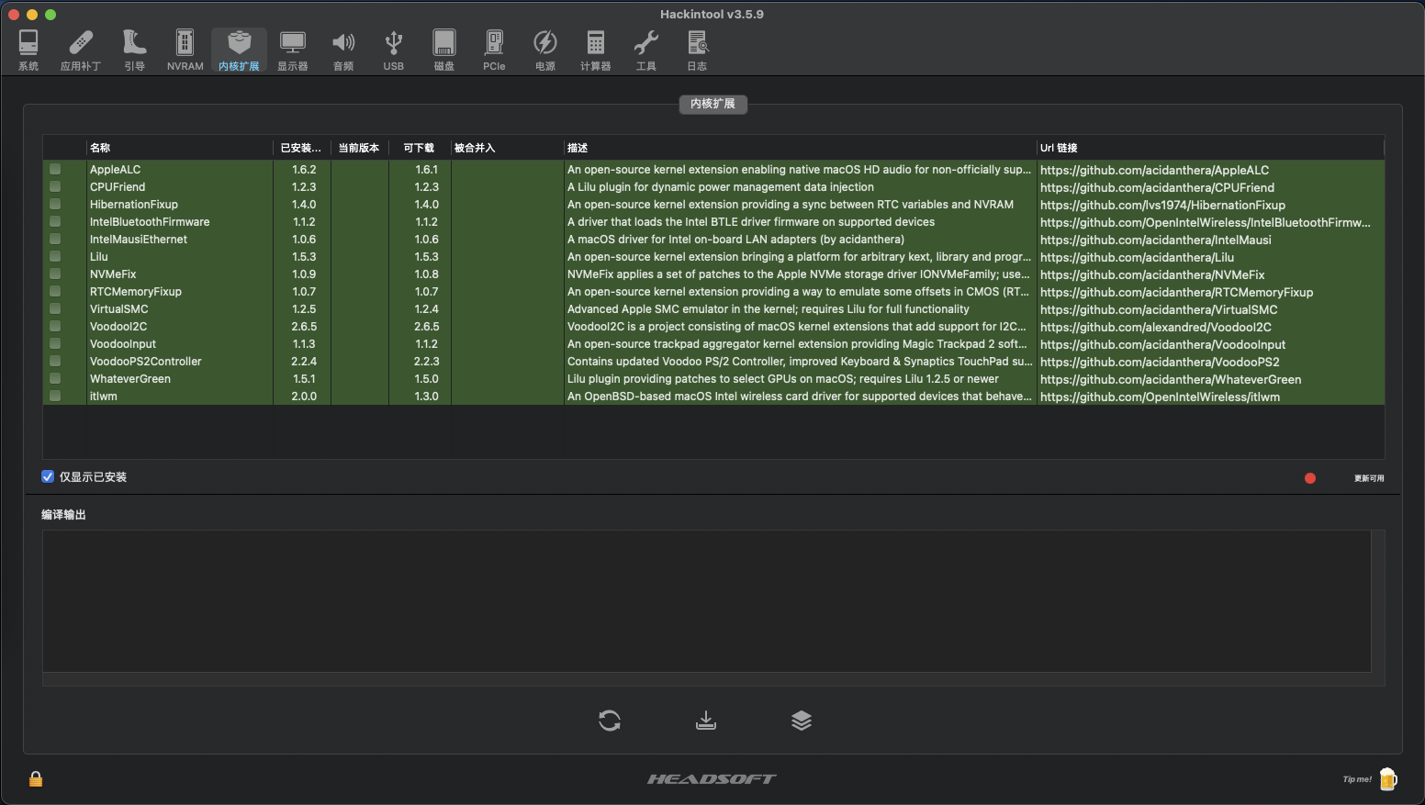Click the lock icon at bottom left
The width and height of the screenshot is (1425, 805).
pyautogui.click(x=36, y=779)
